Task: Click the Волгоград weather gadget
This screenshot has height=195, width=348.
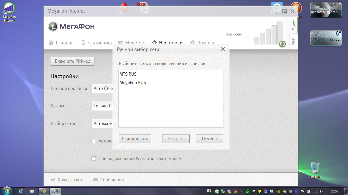Action: [x=326, y=10]
